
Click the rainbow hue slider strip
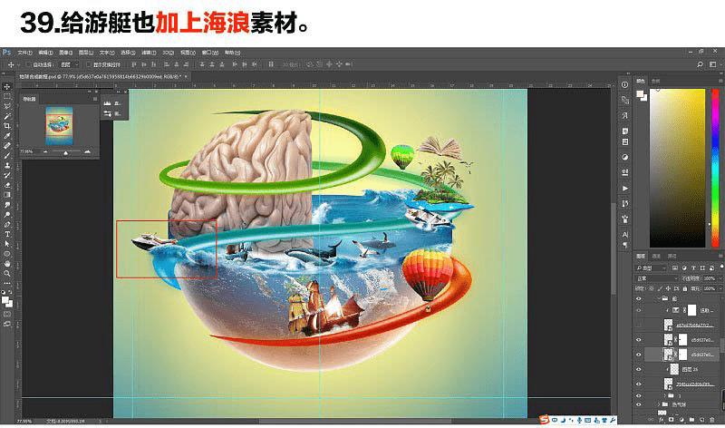pyautogui.click(x=715, y=169)
